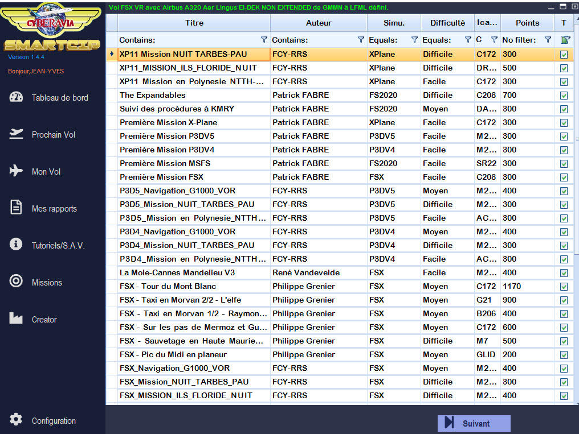Toggle checkbox for Suivi des procèdures à KMRY
Screen dimensions: 579x434
tap(564, 109)
